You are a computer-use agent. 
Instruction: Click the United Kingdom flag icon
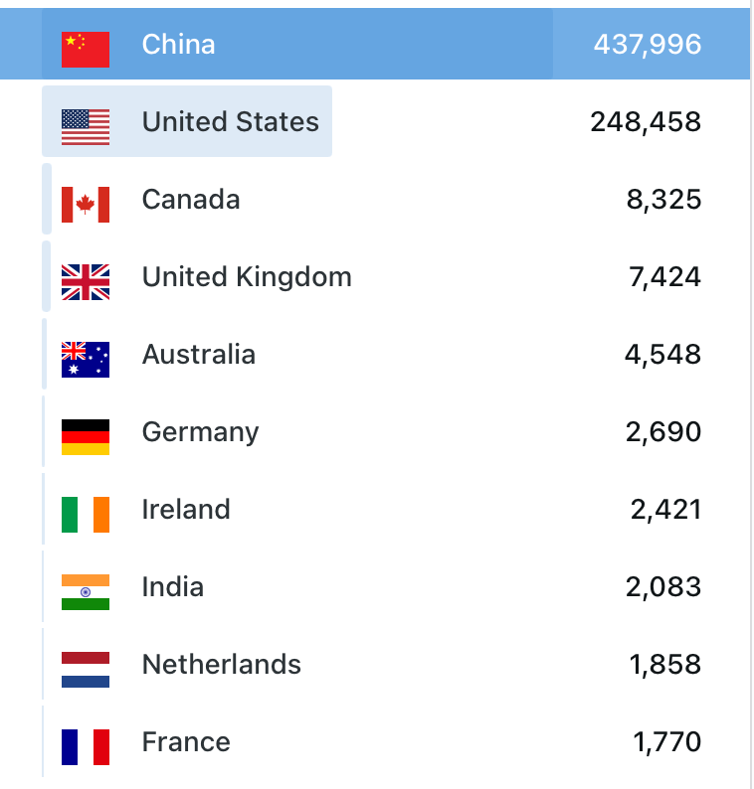(86, 278)
